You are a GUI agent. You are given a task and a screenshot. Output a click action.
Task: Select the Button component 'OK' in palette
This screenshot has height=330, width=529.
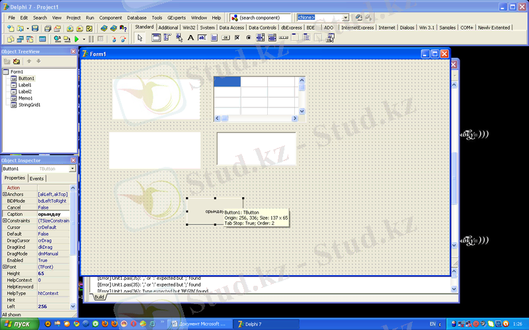(225, 38)
